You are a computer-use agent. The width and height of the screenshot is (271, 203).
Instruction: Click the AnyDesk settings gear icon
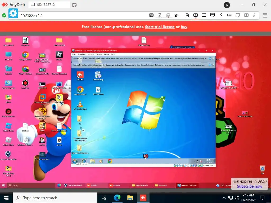point(13,13)
